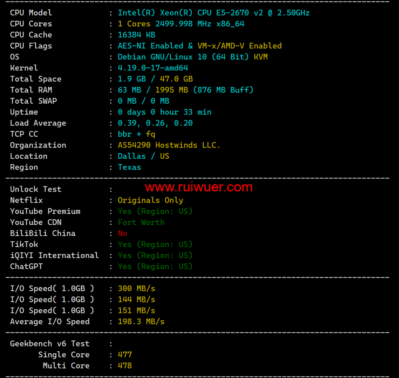This screenshot has width=399, height=378.
Task: Click the CPU Cache 16384 KB value
Action: [136, 35]
